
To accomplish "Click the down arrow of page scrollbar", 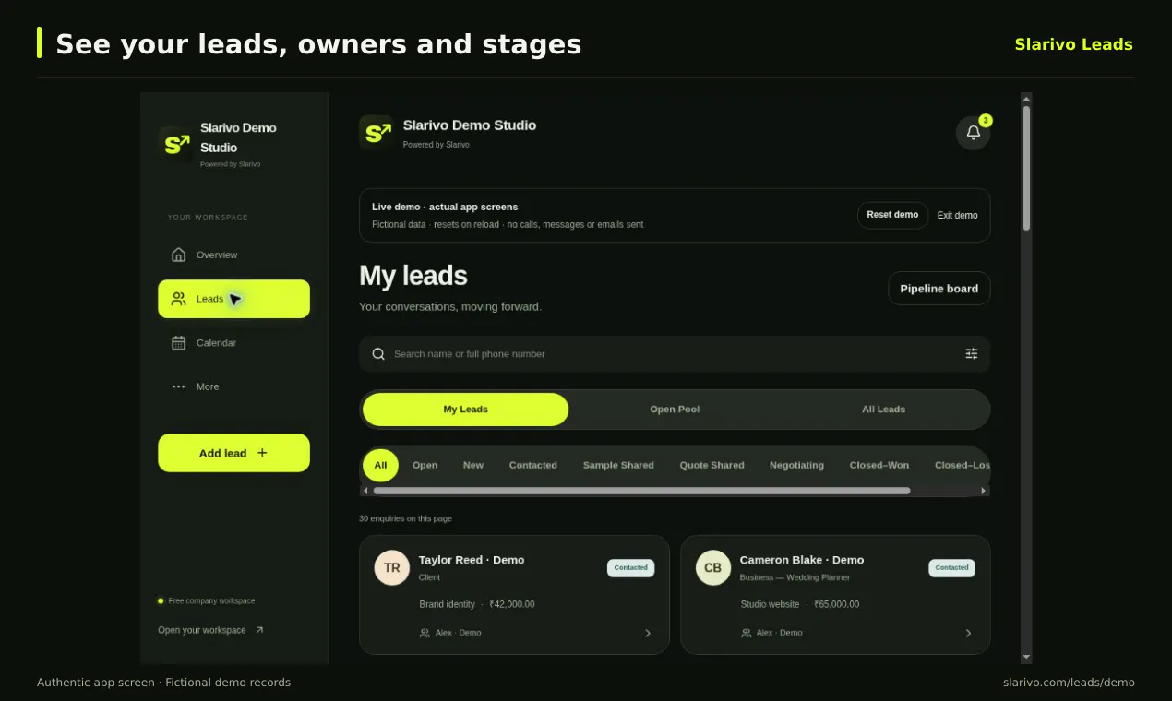I will [1026, 657].
